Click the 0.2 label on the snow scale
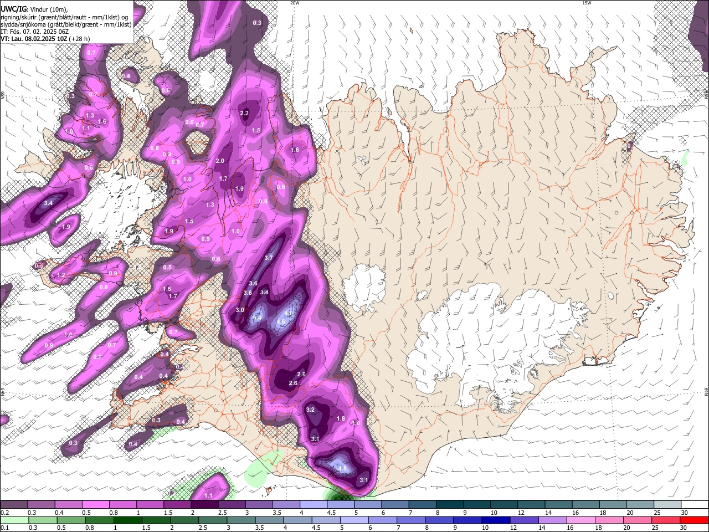This screenshot has width=709, height=532. coord(4,513)
